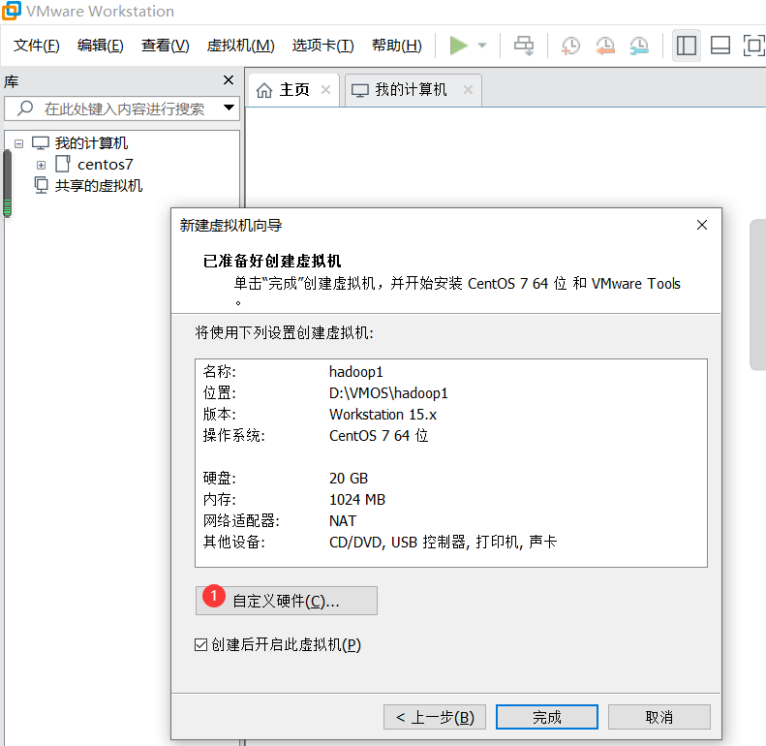Click the 20 GB disk value
The height and width of the screenshot is (746, 766).
point(349,478)
